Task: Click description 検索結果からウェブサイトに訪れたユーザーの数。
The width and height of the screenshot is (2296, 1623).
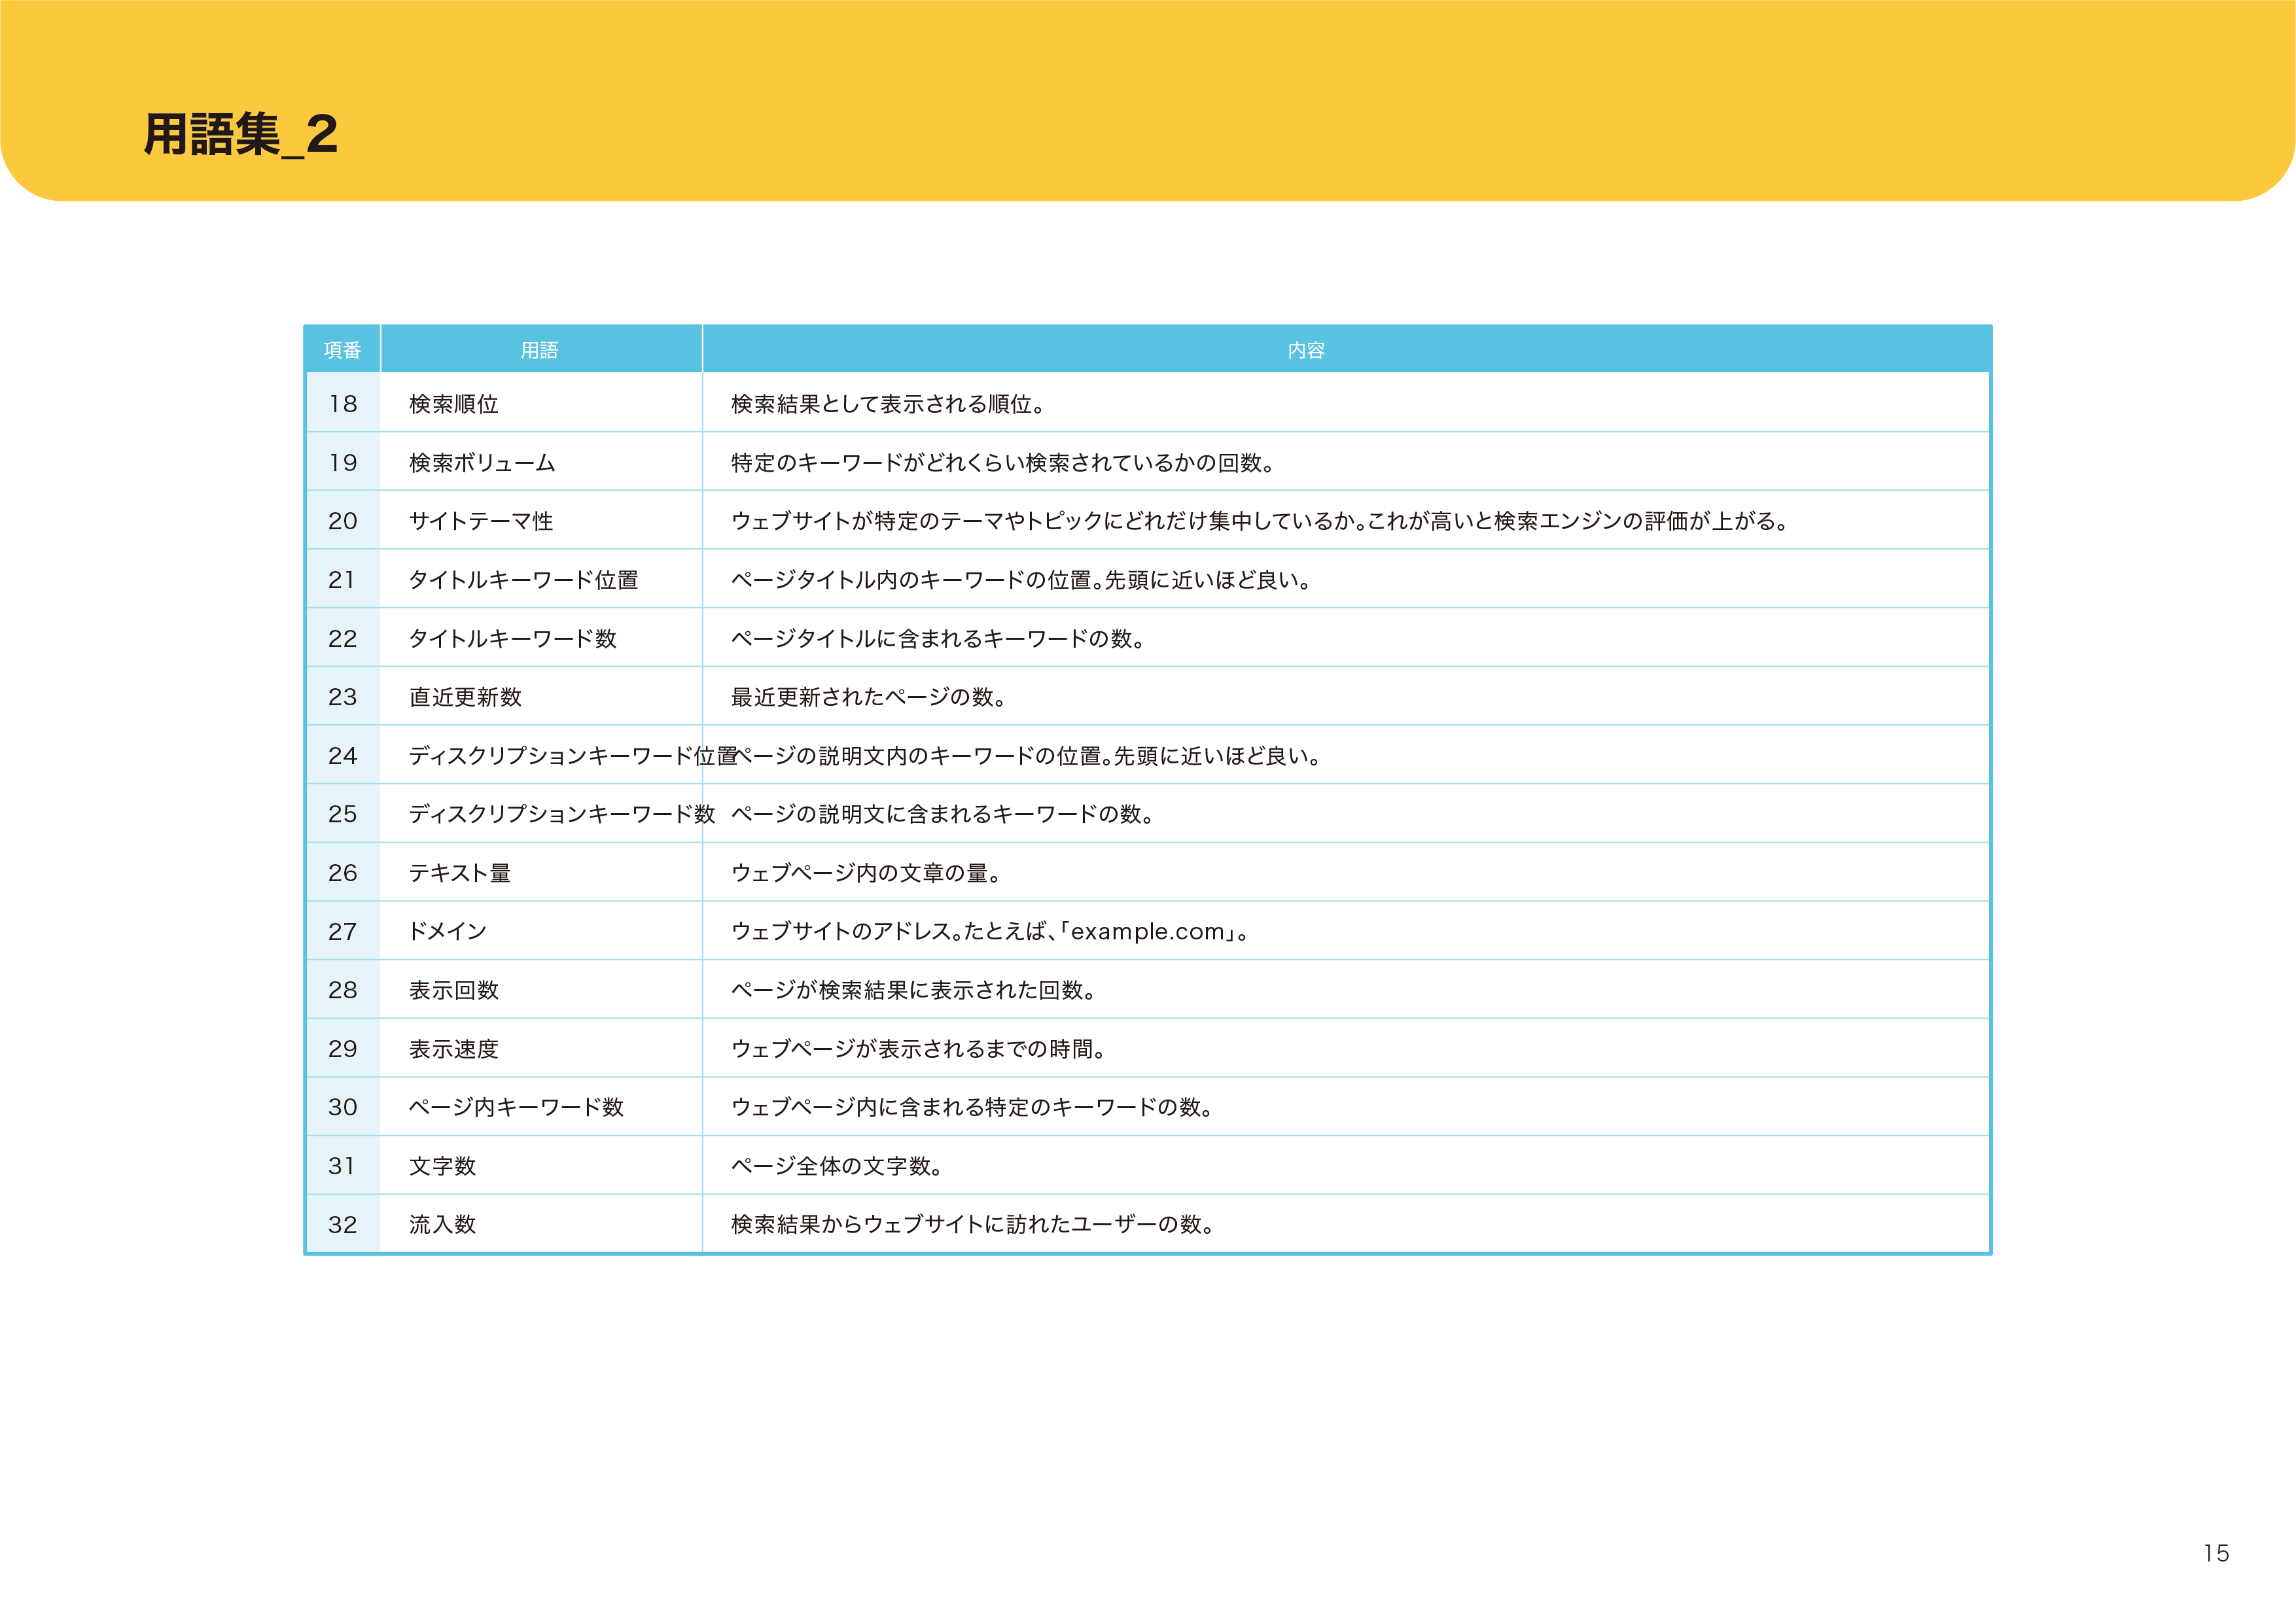Action: [973, 1224]
